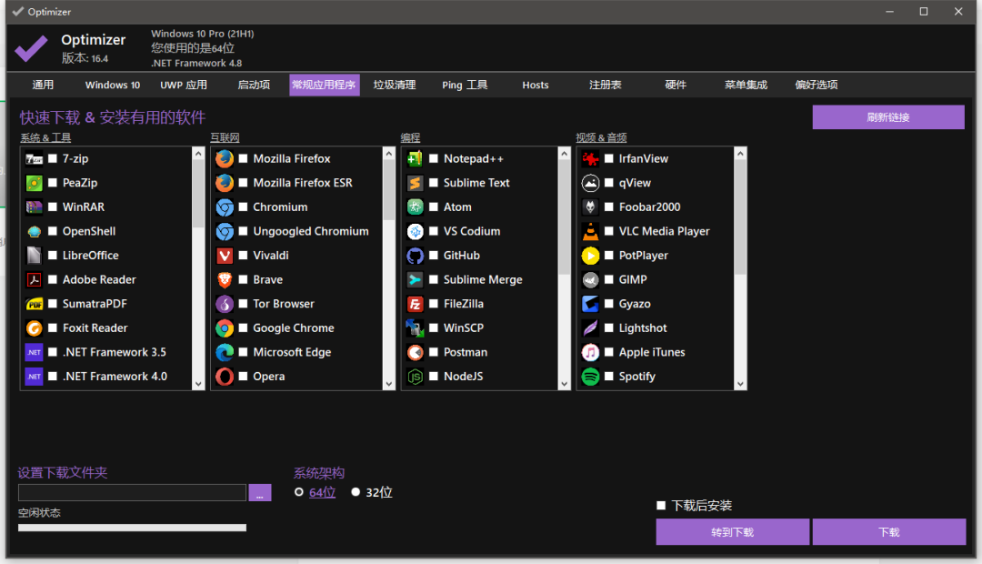Click the Vivaldi icon
Image resolution: width=982 pixels, height=564 pixels.
point(225,256)
